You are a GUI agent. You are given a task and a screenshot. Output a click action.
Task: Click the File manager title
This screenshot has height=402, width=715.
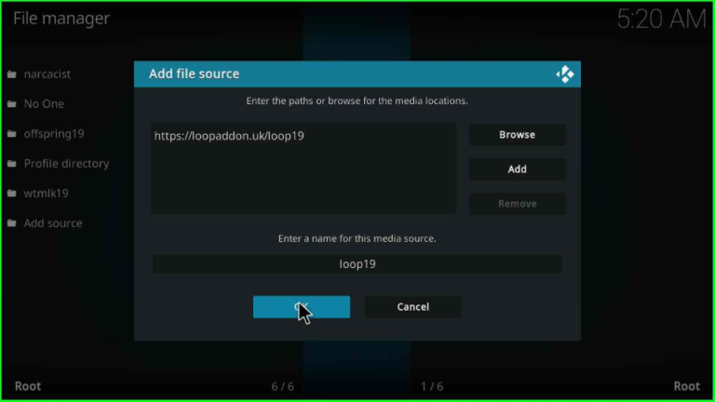click(x=61, y=19)
